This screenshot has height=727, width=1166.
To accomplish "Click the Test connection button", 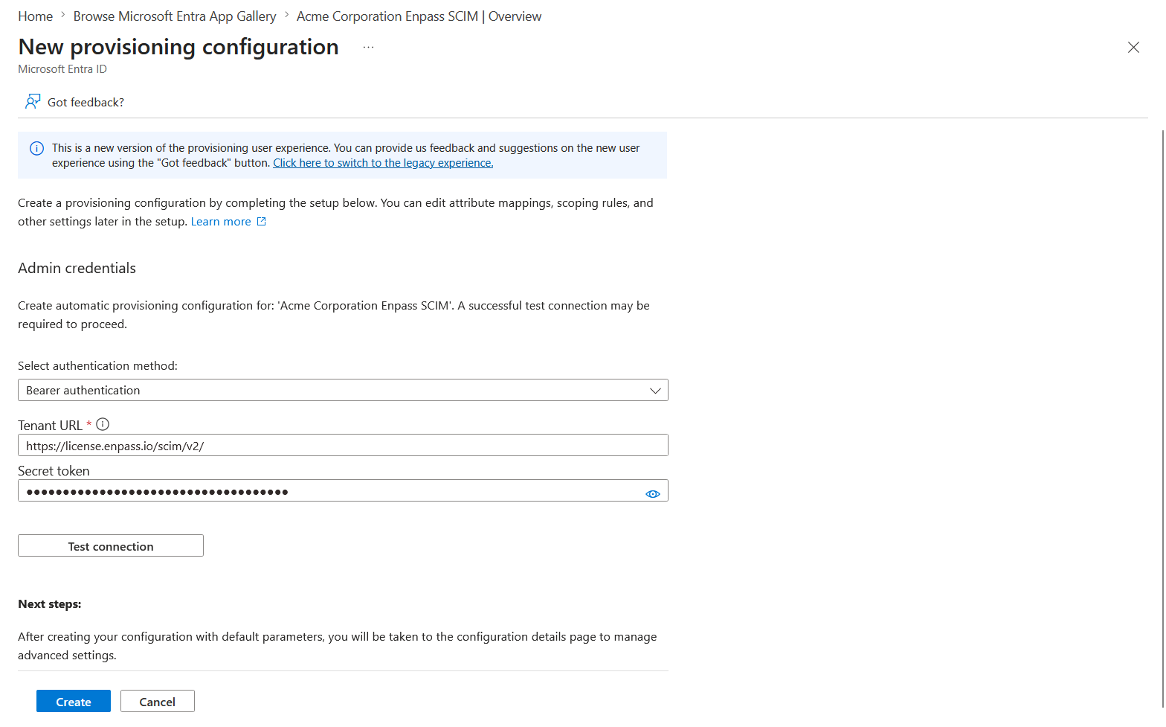I will (111, 545).
